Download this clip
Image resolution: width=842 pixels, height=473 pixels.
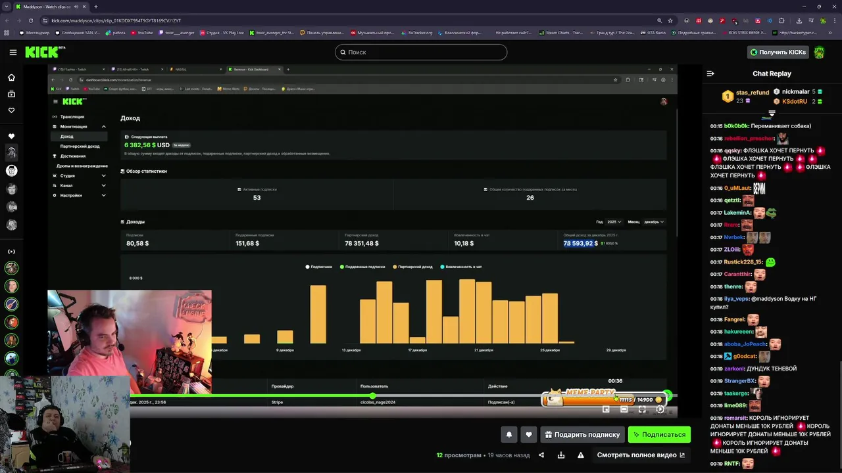click(561, 455)
